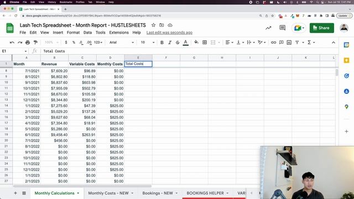Open the All Sheets list button
The image size is (354, 199).
(24, 193)
